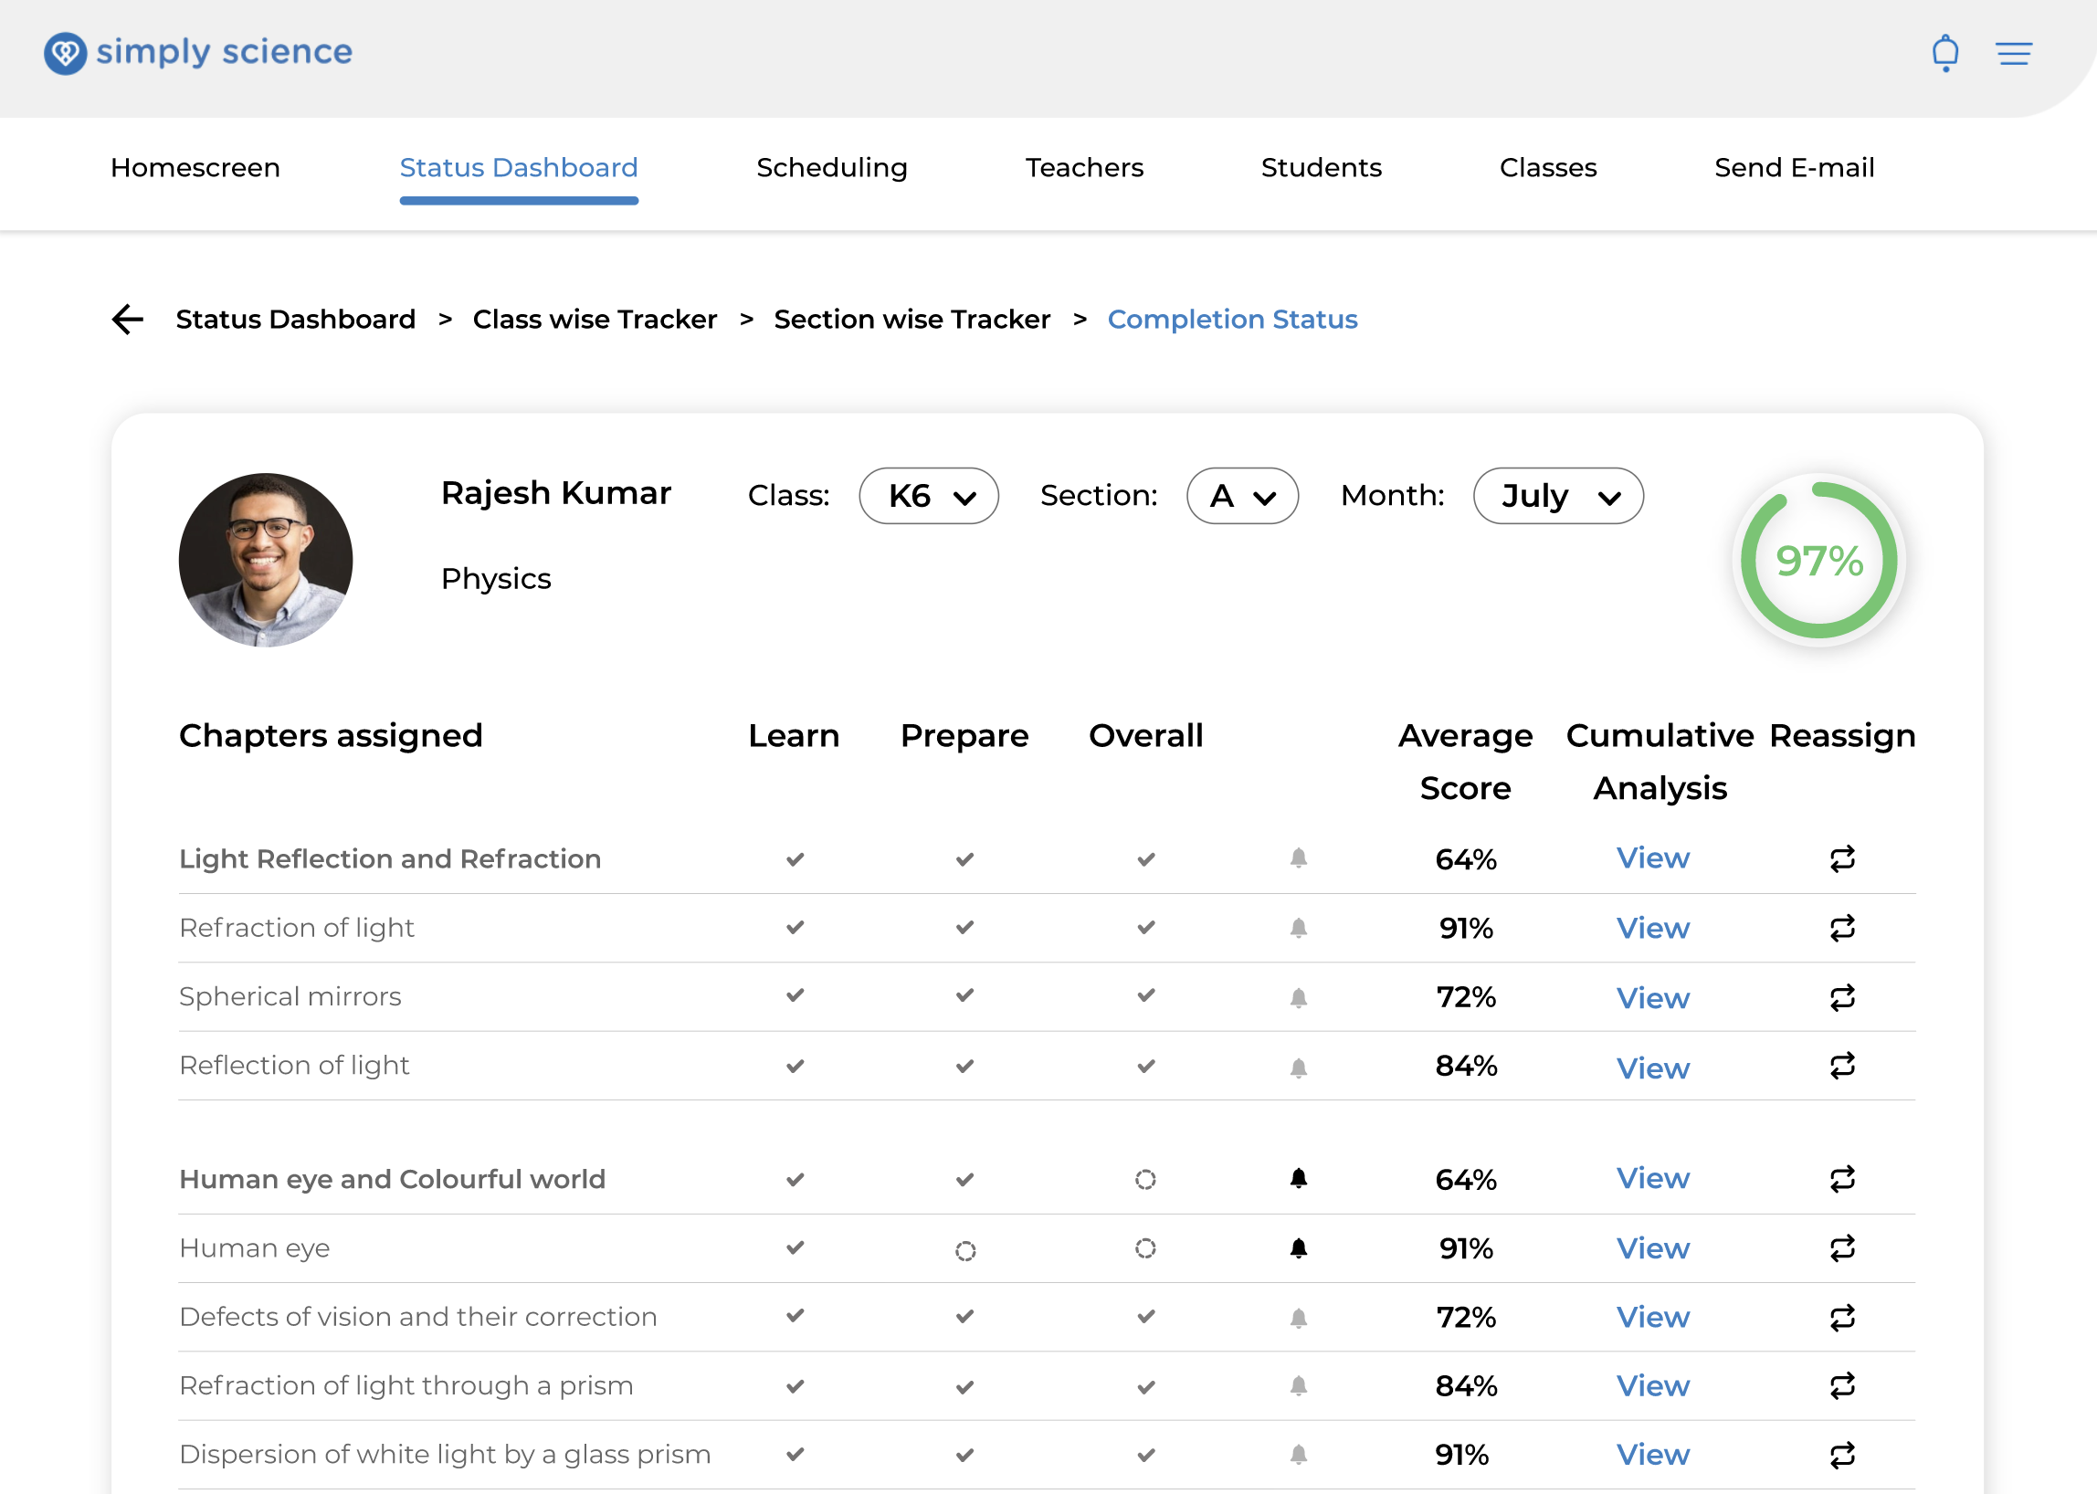Image resolution: width=2097 pixels, height=1494 pixels.
Task: View cumulative analysis for Spherical mirrors
Action: (1652, 997)
